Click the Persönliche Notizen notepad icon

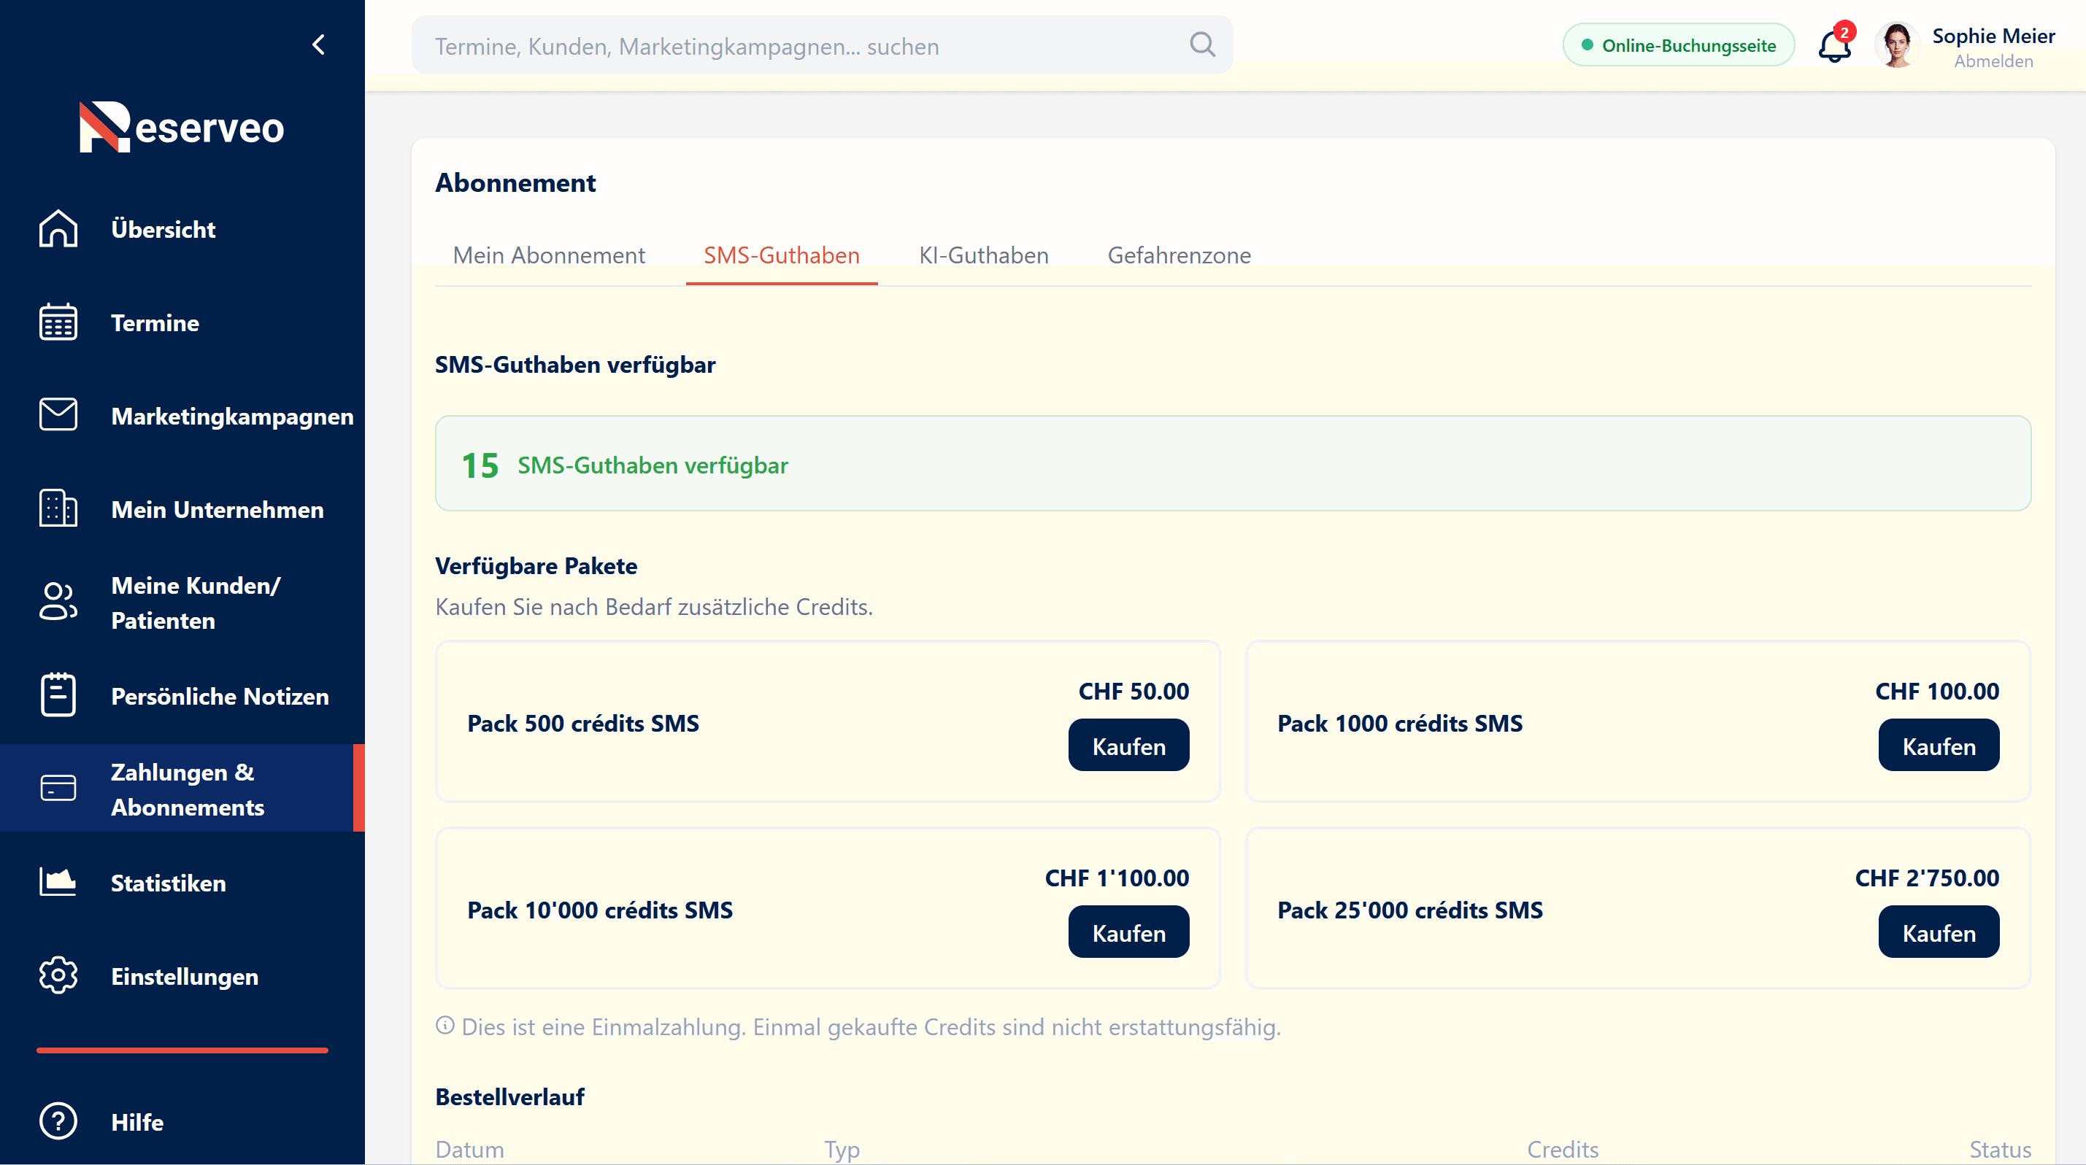[58, 695]
